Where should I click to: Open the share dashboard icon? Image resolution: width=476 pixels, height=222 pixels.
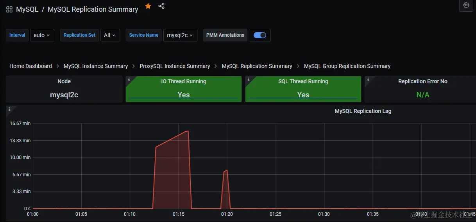click(161, 6)
